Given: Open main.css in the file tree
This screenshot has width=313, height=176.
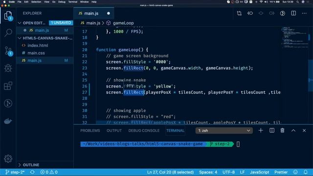Looking at the screenshot, I should pos(36,53).
